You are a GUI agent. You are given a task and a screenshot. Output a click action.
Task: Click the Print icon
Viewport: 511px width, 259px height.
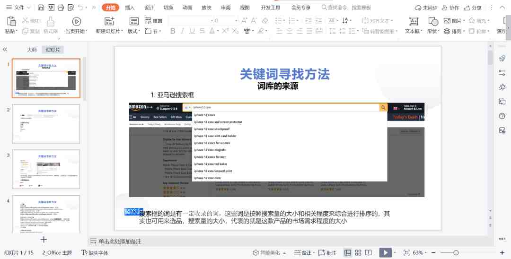[61, 7]
